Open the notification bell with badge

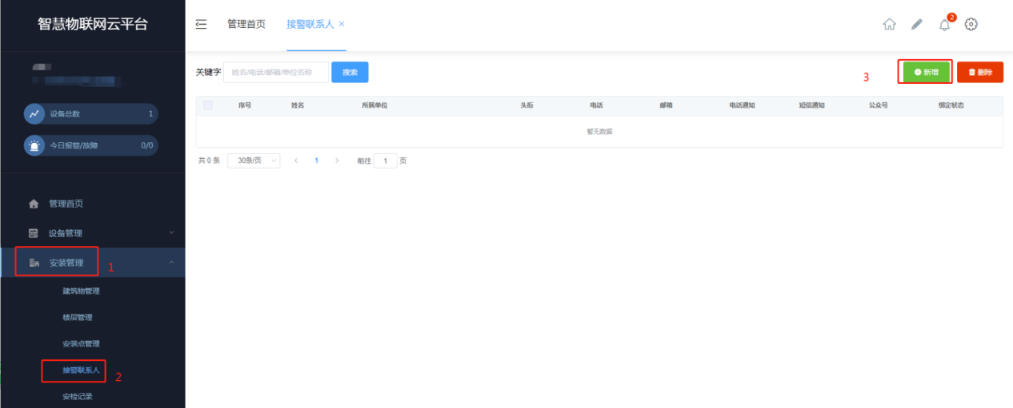click(x=945, y=24)
